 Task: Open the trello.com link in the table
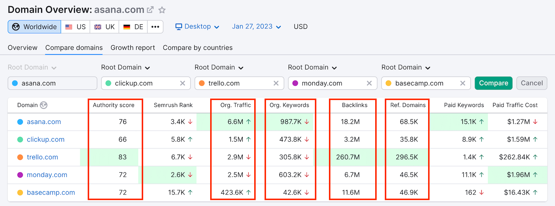coord(42,157)
